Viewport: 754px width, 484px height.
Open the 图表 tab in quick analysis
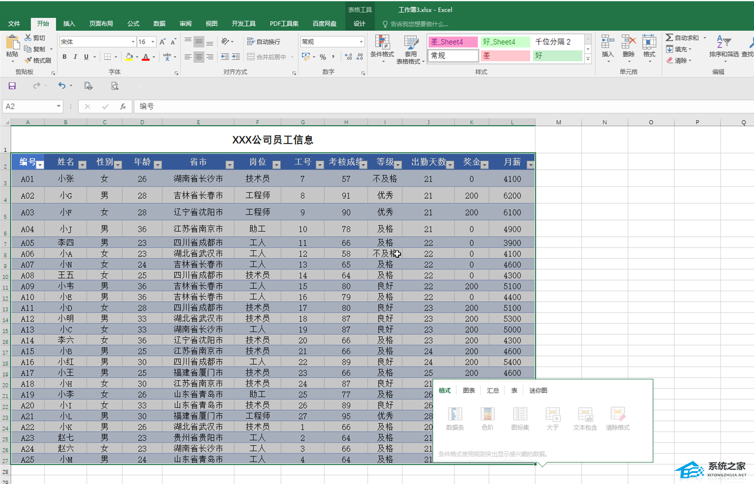pyautogui.click(x=469, y=390)
